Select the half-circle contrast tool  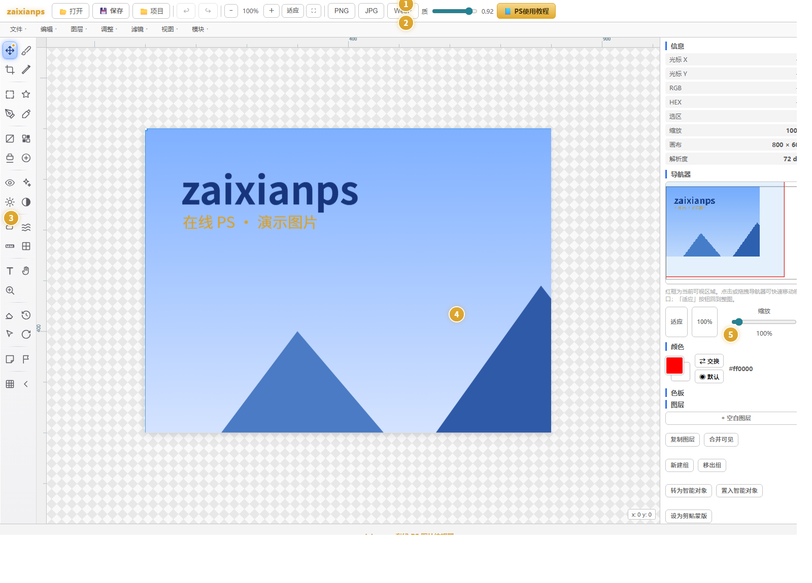[x=26, y=202]
